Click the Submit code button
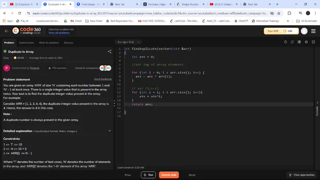The height and width of the screenshot is (180, 320). 169,175
